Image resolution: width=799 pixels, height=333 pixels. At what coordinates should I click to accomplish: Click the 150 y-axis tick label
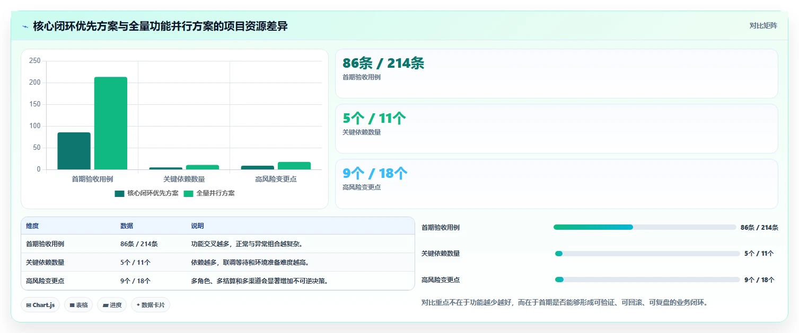point(35,104)
